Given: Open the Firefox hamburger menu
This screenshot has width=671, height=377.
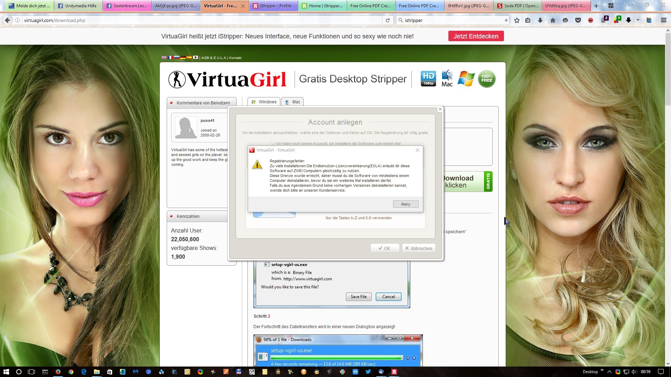Looking at the screenshot, I should 663,20.
